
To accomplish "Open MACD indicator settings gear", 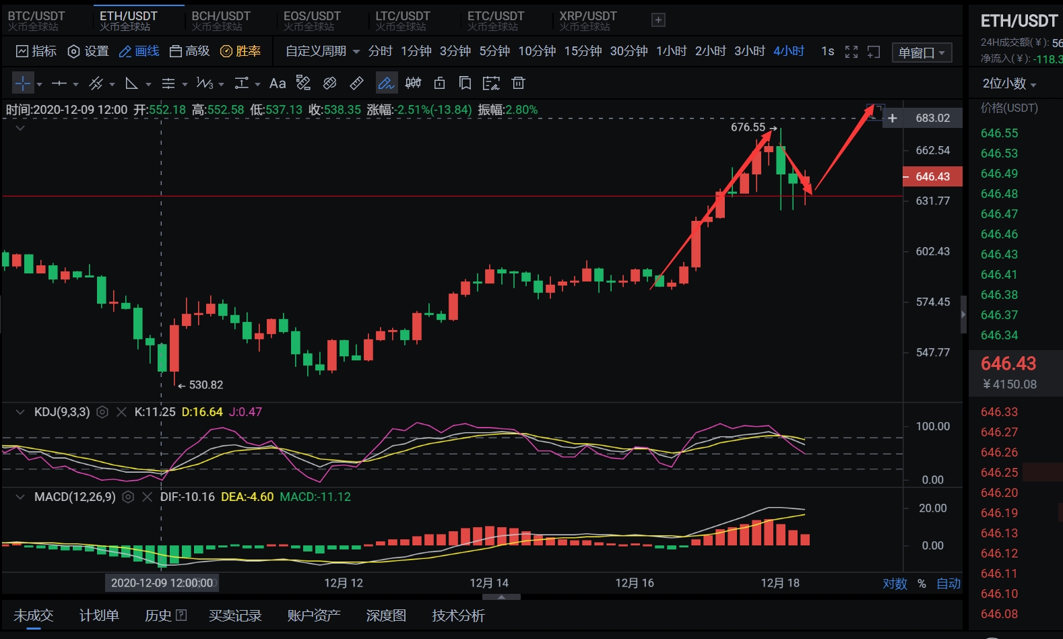I will click(128, 497).
